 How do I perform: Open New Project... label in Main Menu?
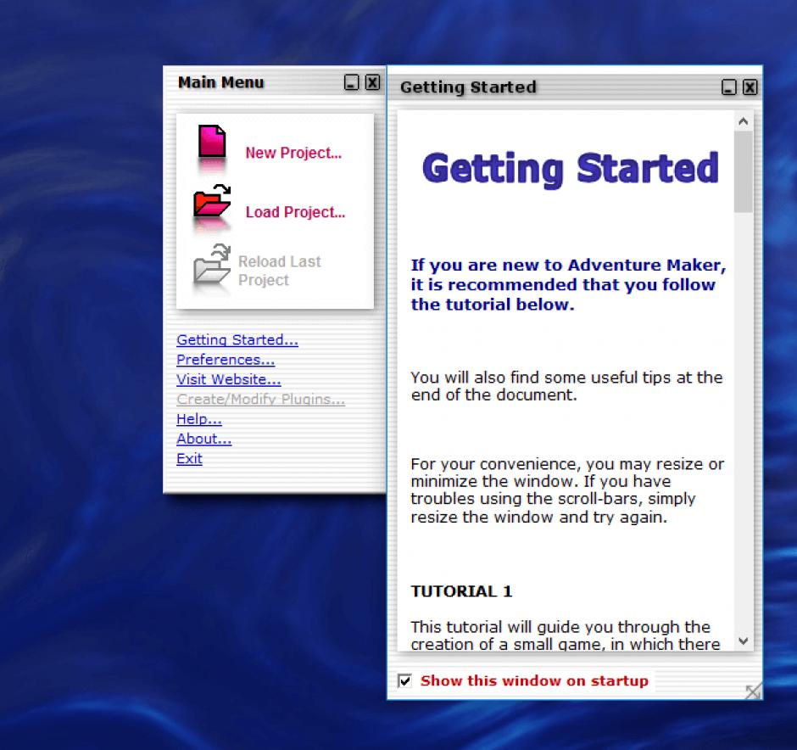pyautogui.click(x=293, y=153)
